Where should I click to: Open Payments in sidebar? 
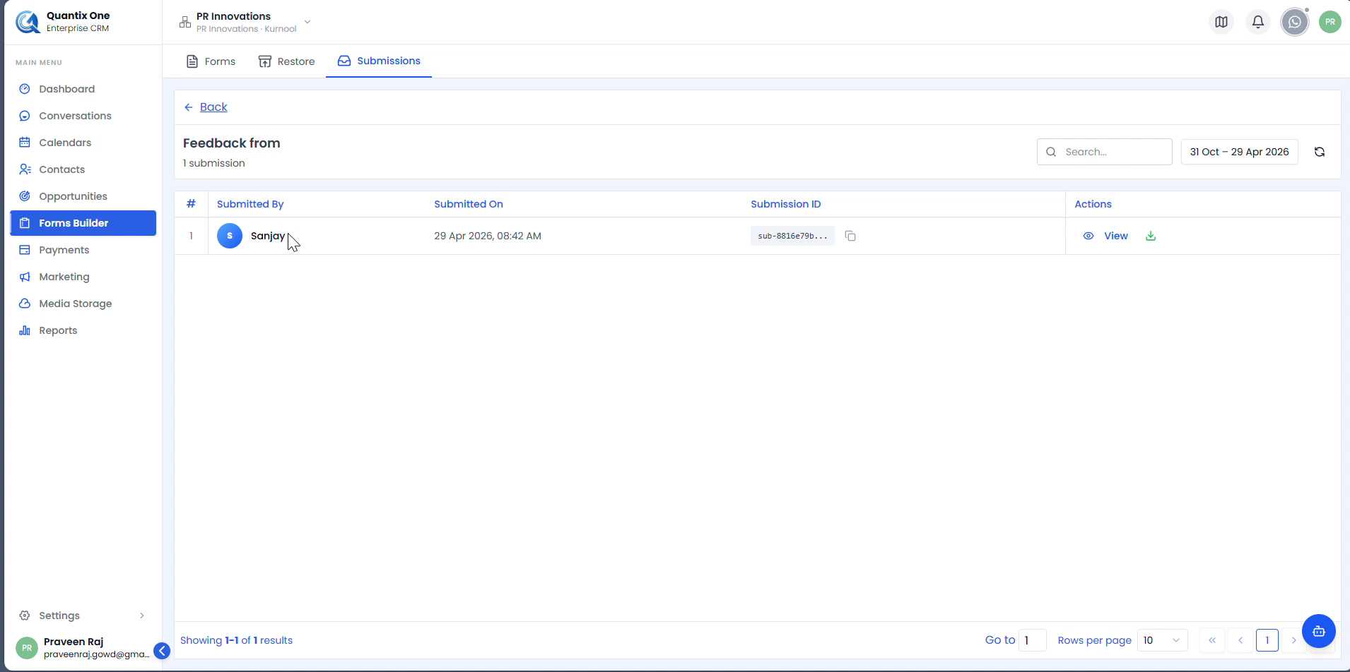[83, 250]
